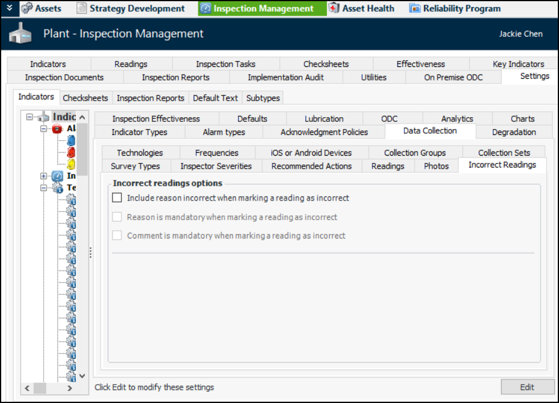Open the Photos tab
The image size is (559, 403).
(x=436, y=166)
